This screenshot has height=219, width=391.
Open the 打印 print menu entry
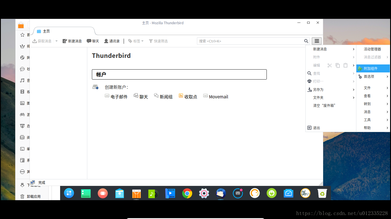click(x=331, y=81)
